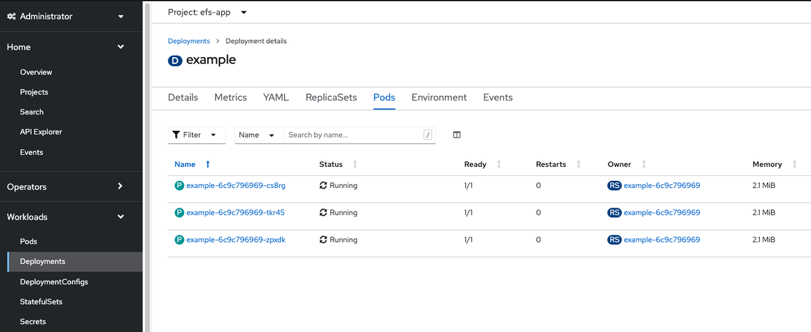
Task: Click the Status column sort icon
Action: [355, 164]
